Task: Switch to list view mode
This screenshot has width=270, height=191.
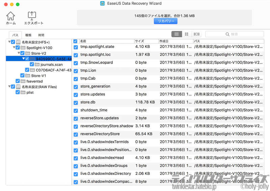Action: click(177, 34)
